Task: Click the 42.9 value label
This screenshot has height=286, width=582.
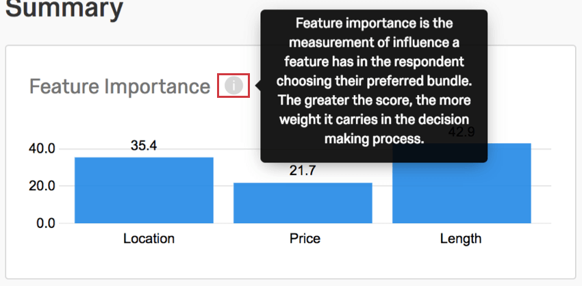Action: (x=461, y=132)
